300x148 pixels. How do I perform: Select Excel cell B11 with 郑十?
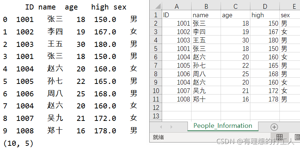coord(206,99)
